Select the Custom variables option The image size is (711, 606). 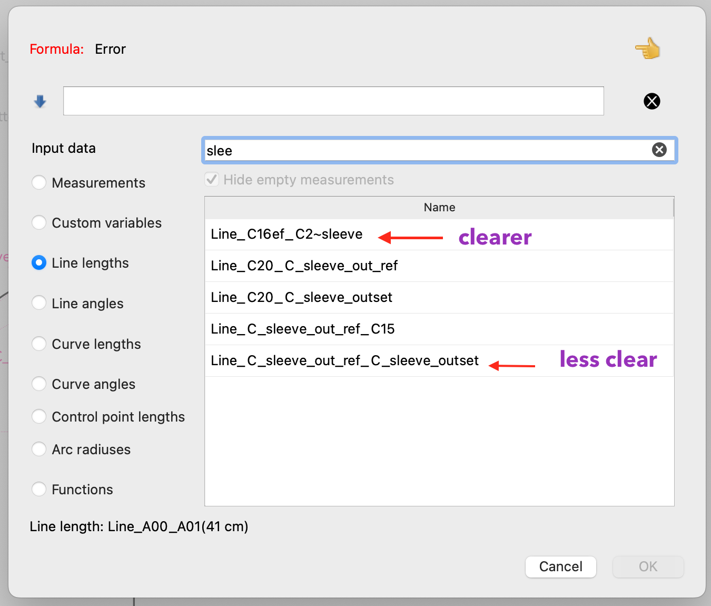[x=39, y=223]
